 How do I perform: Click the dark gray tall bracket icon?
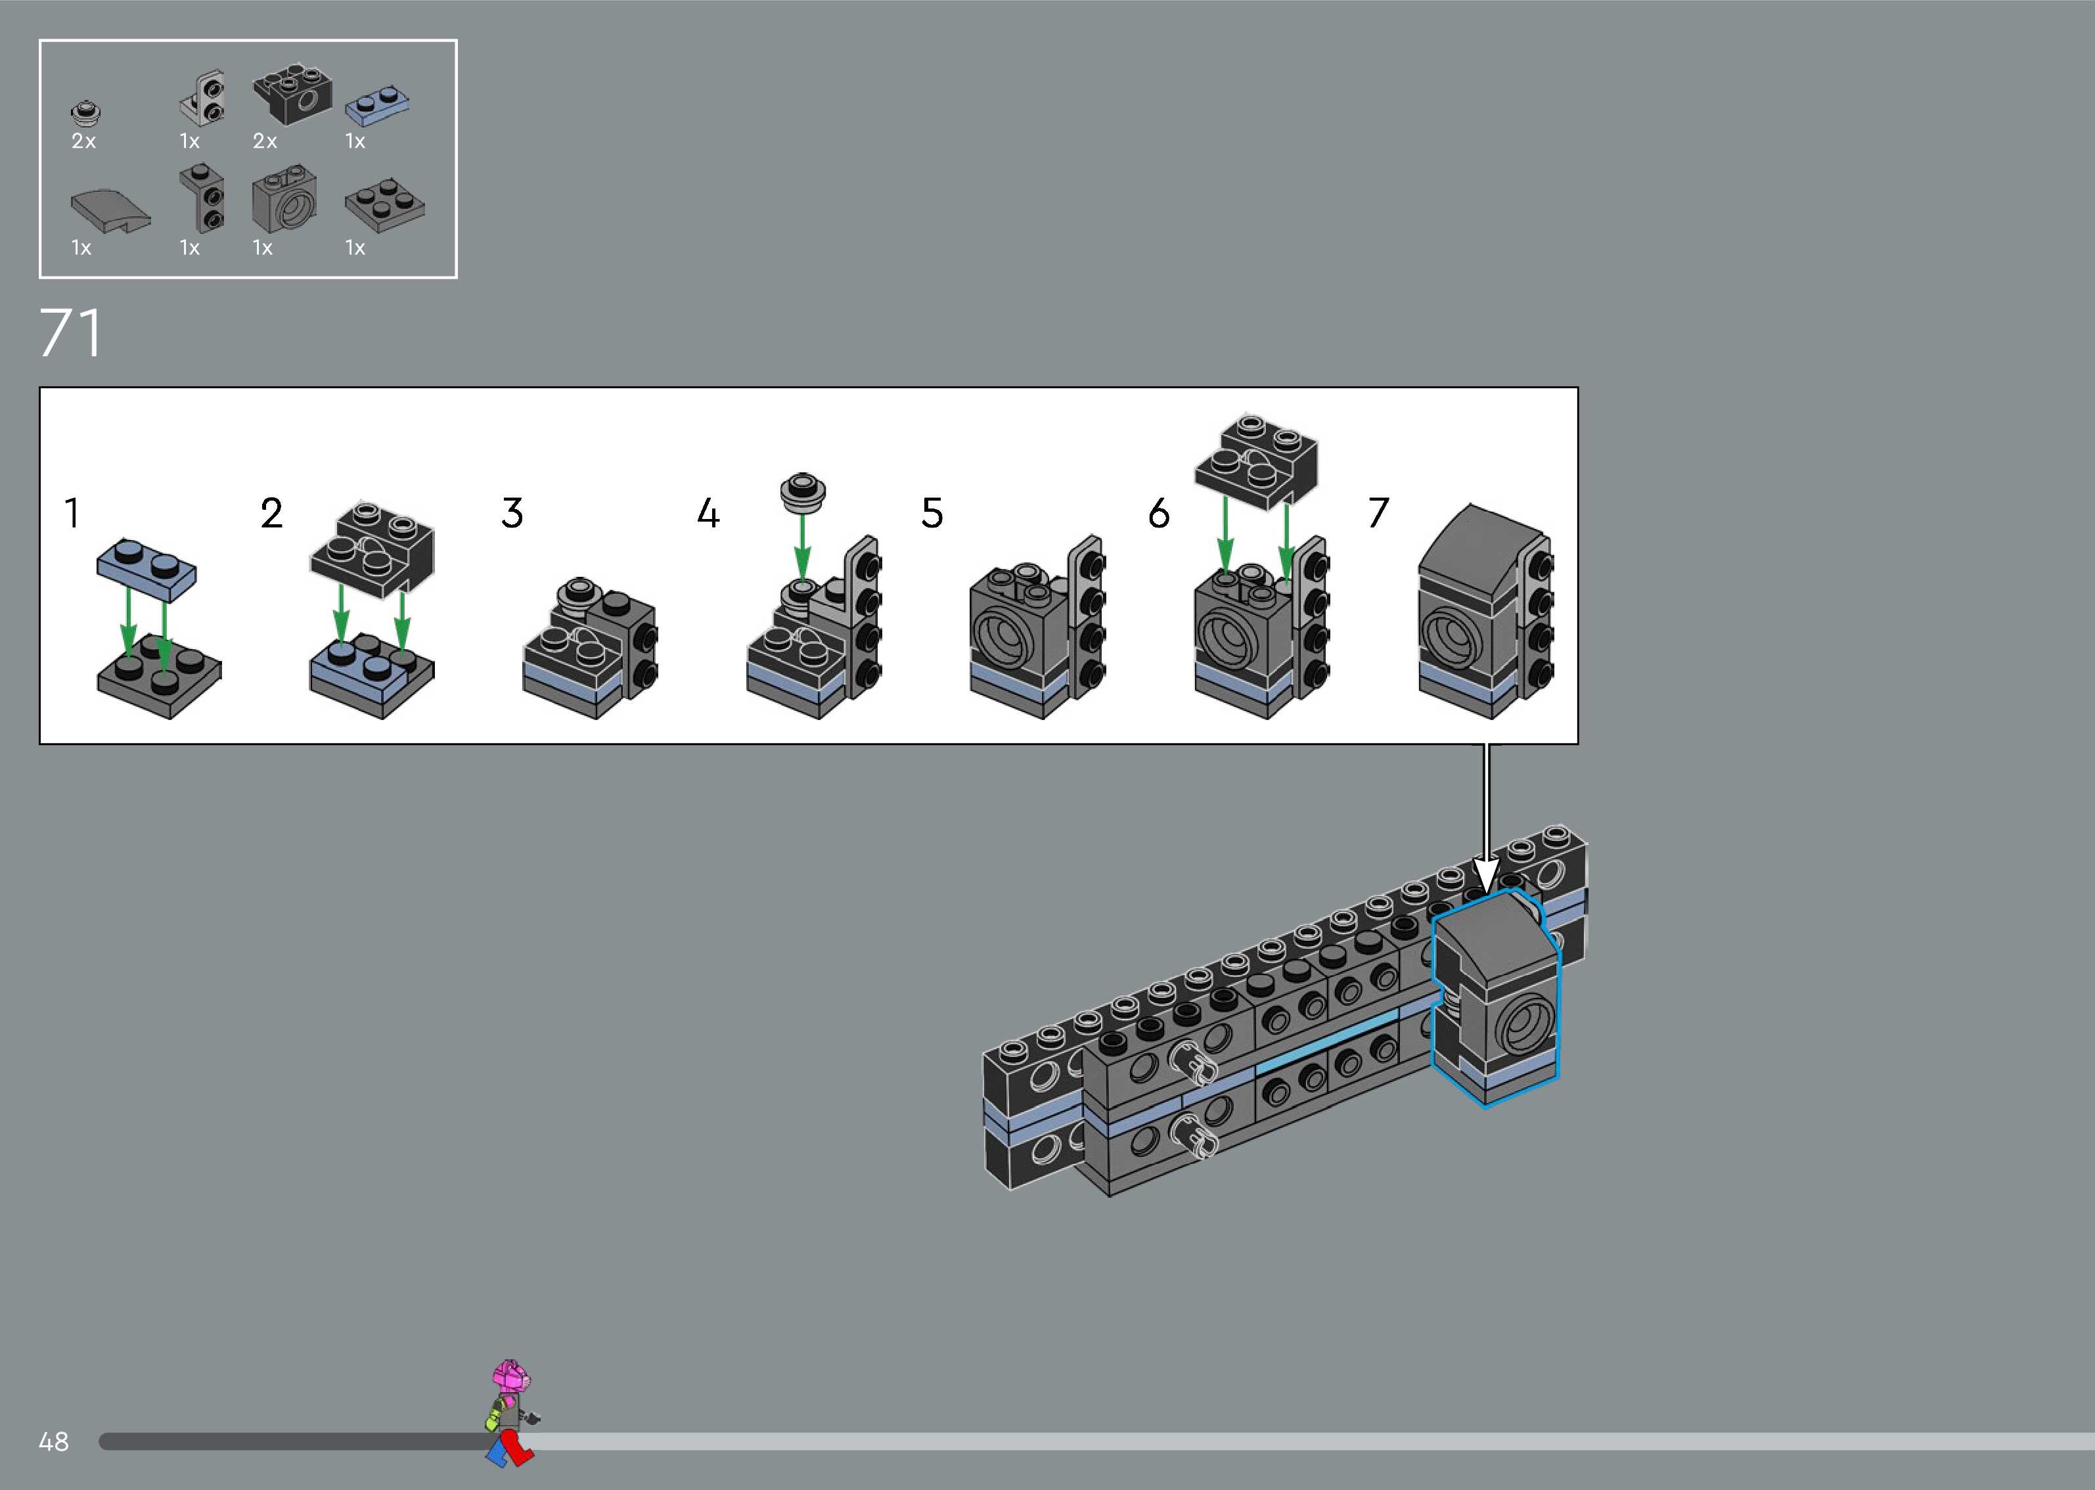pos(203,197)
